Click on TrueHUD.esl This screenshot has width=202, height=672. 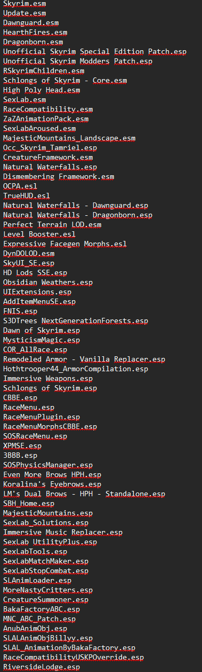coord(27,196)
